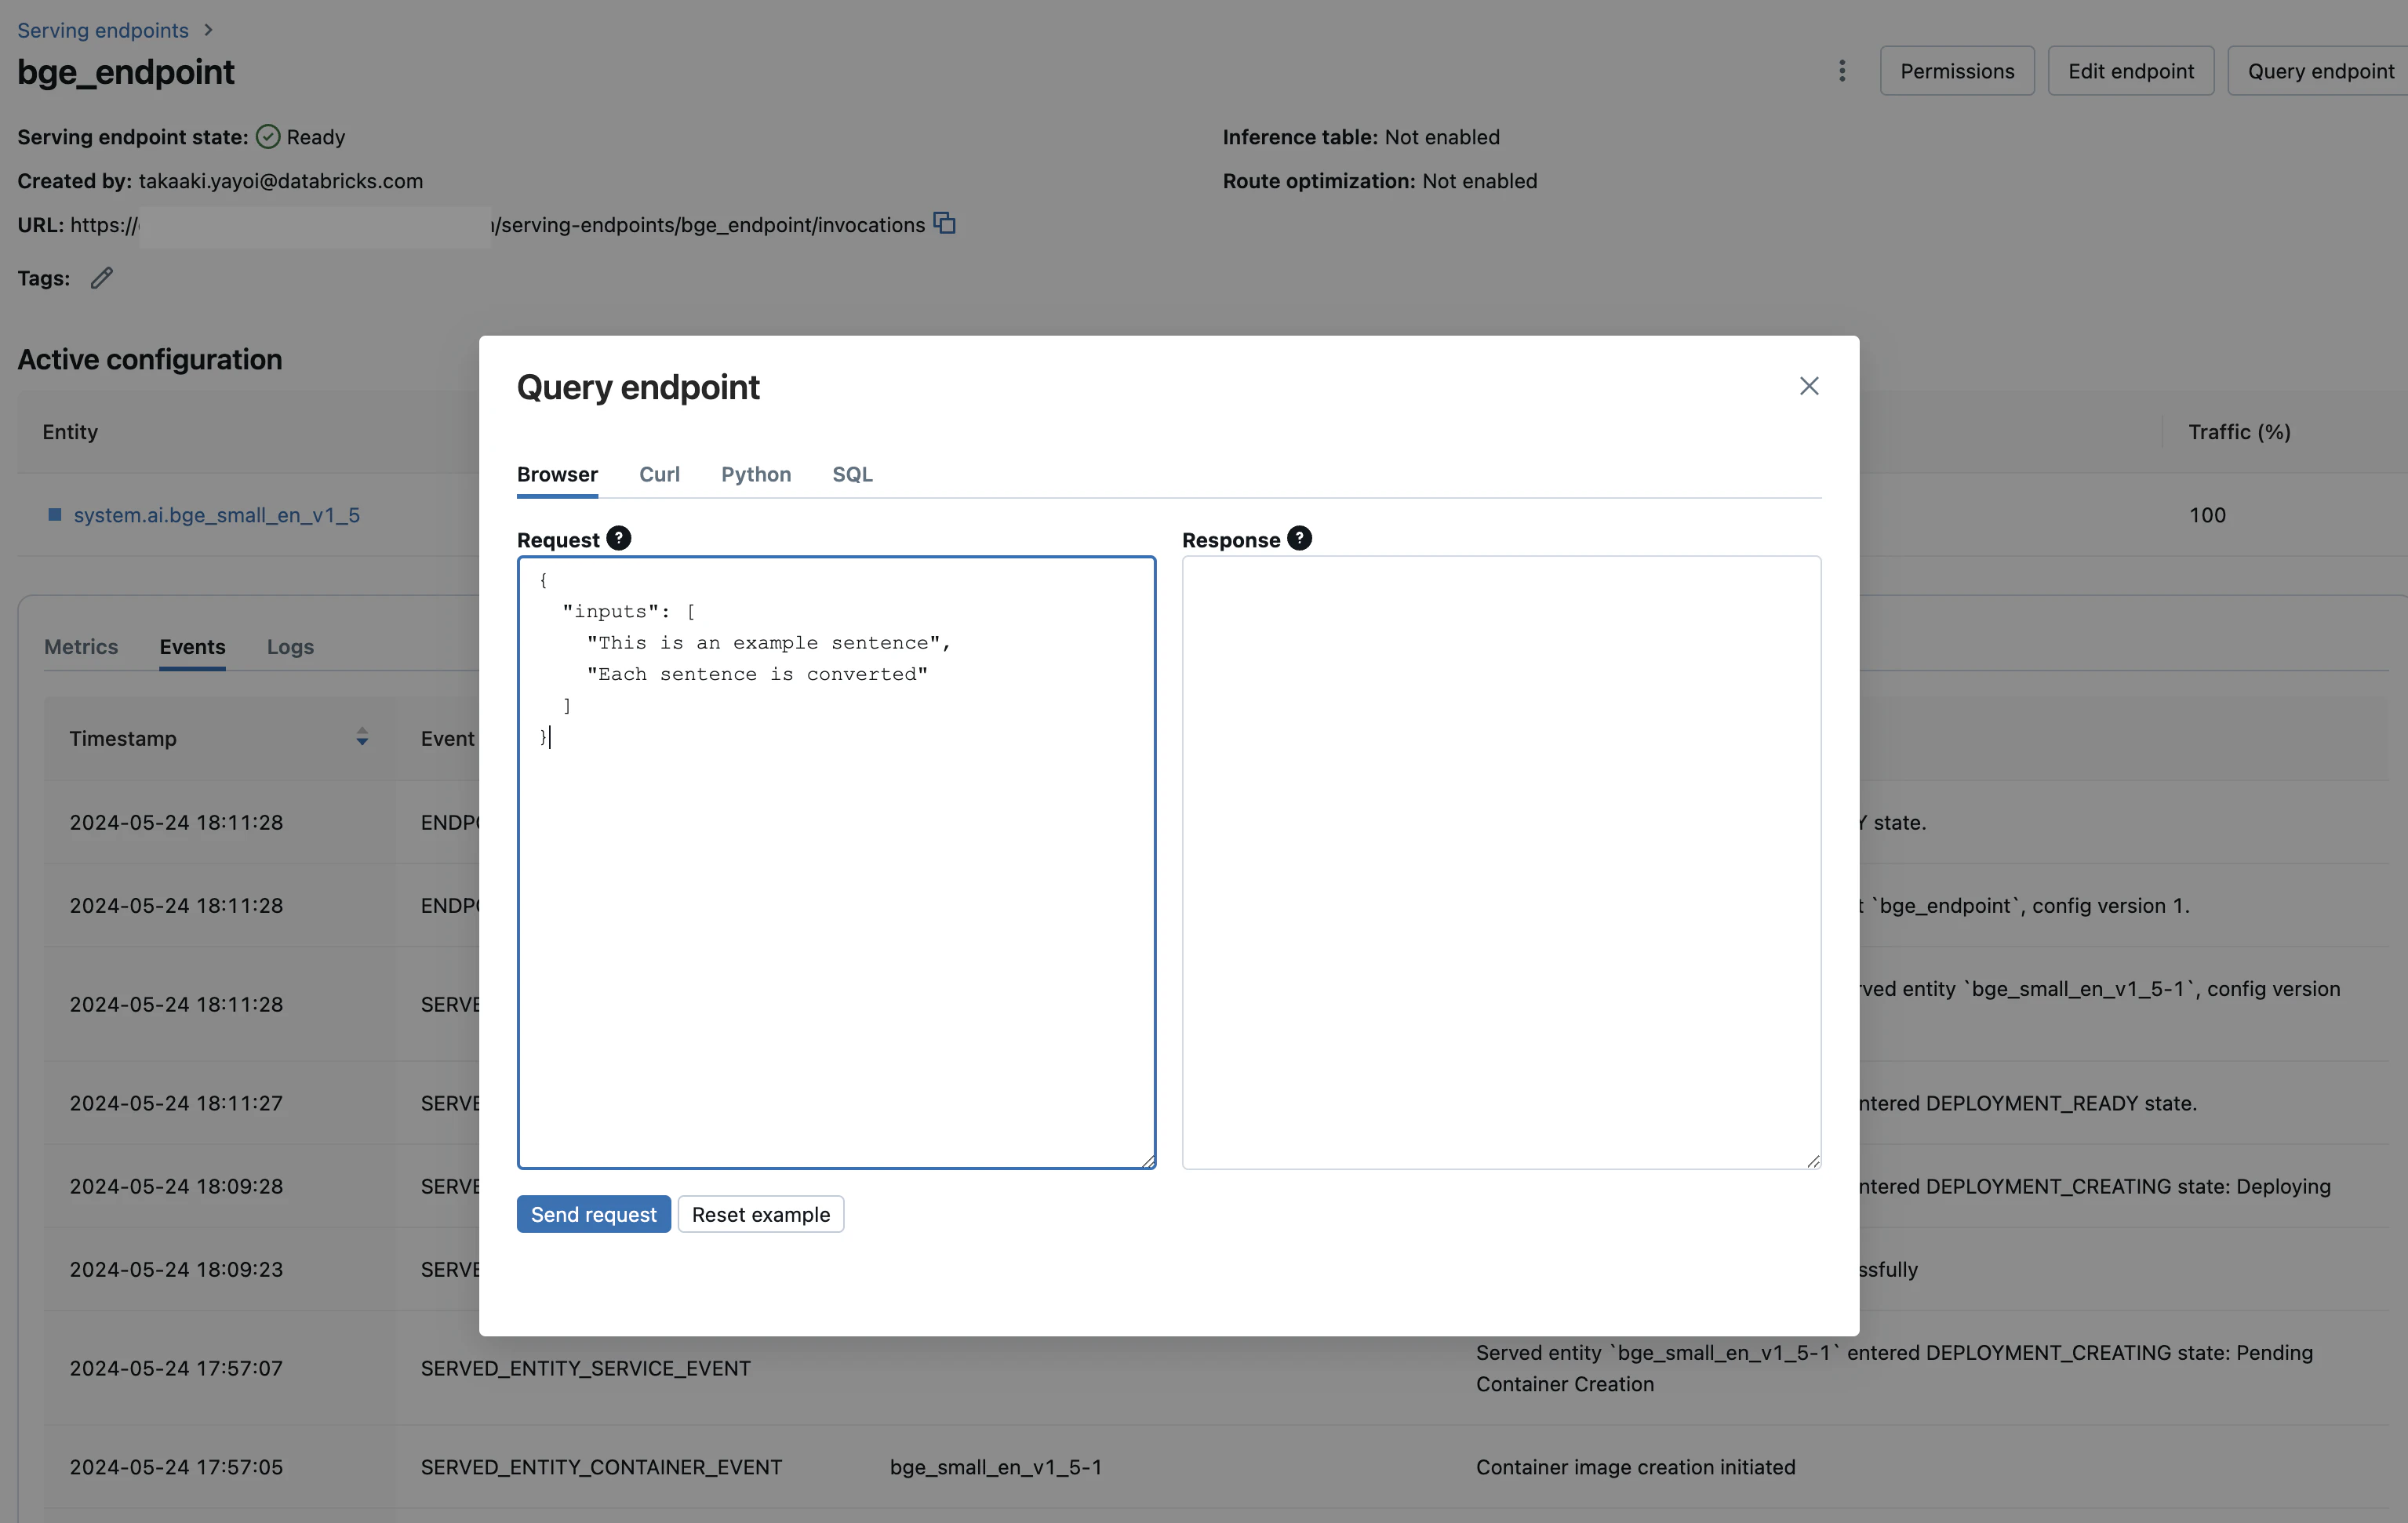Sort by Timestamp using the sort arrows
2408x1523 pixels.
362,738
